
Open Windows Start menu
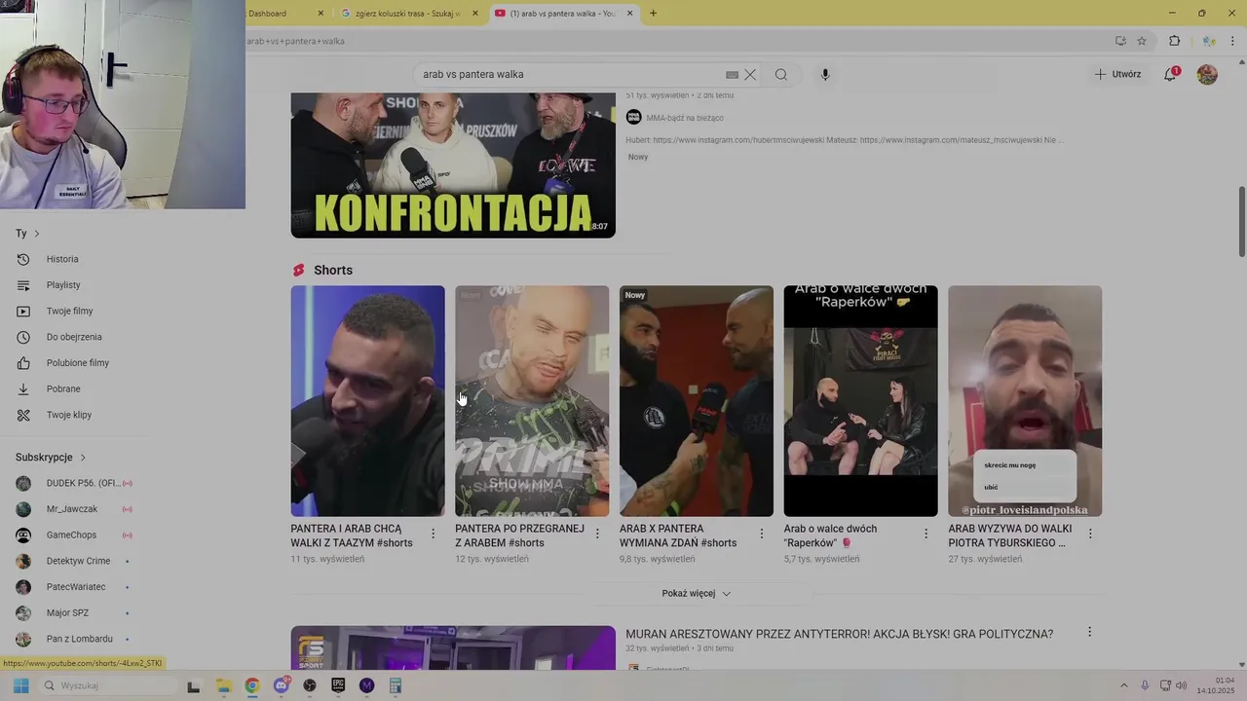pos(20,685)
